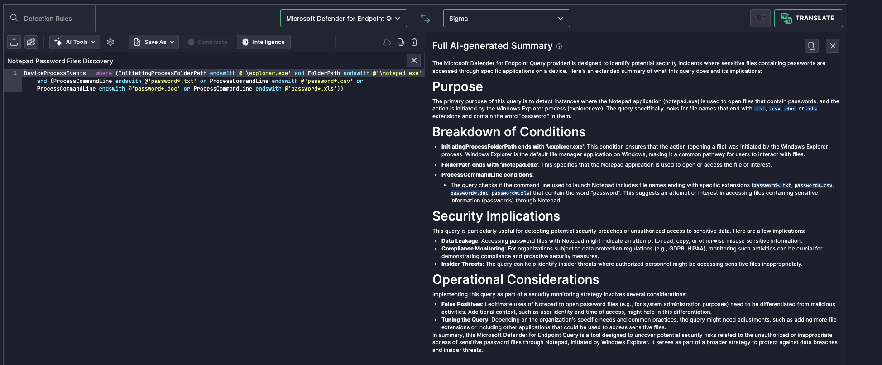Click the Insider Threats bullet label
Viewport: 882px width, 365px height.
(x=462, y=264)
